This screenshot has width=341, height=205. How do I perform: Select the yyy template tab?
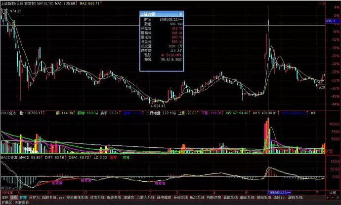click(61, 198)
